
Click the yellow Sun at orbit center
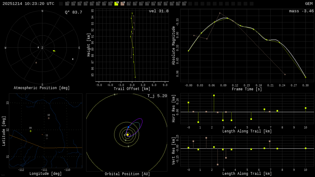(x=127, y=135)
